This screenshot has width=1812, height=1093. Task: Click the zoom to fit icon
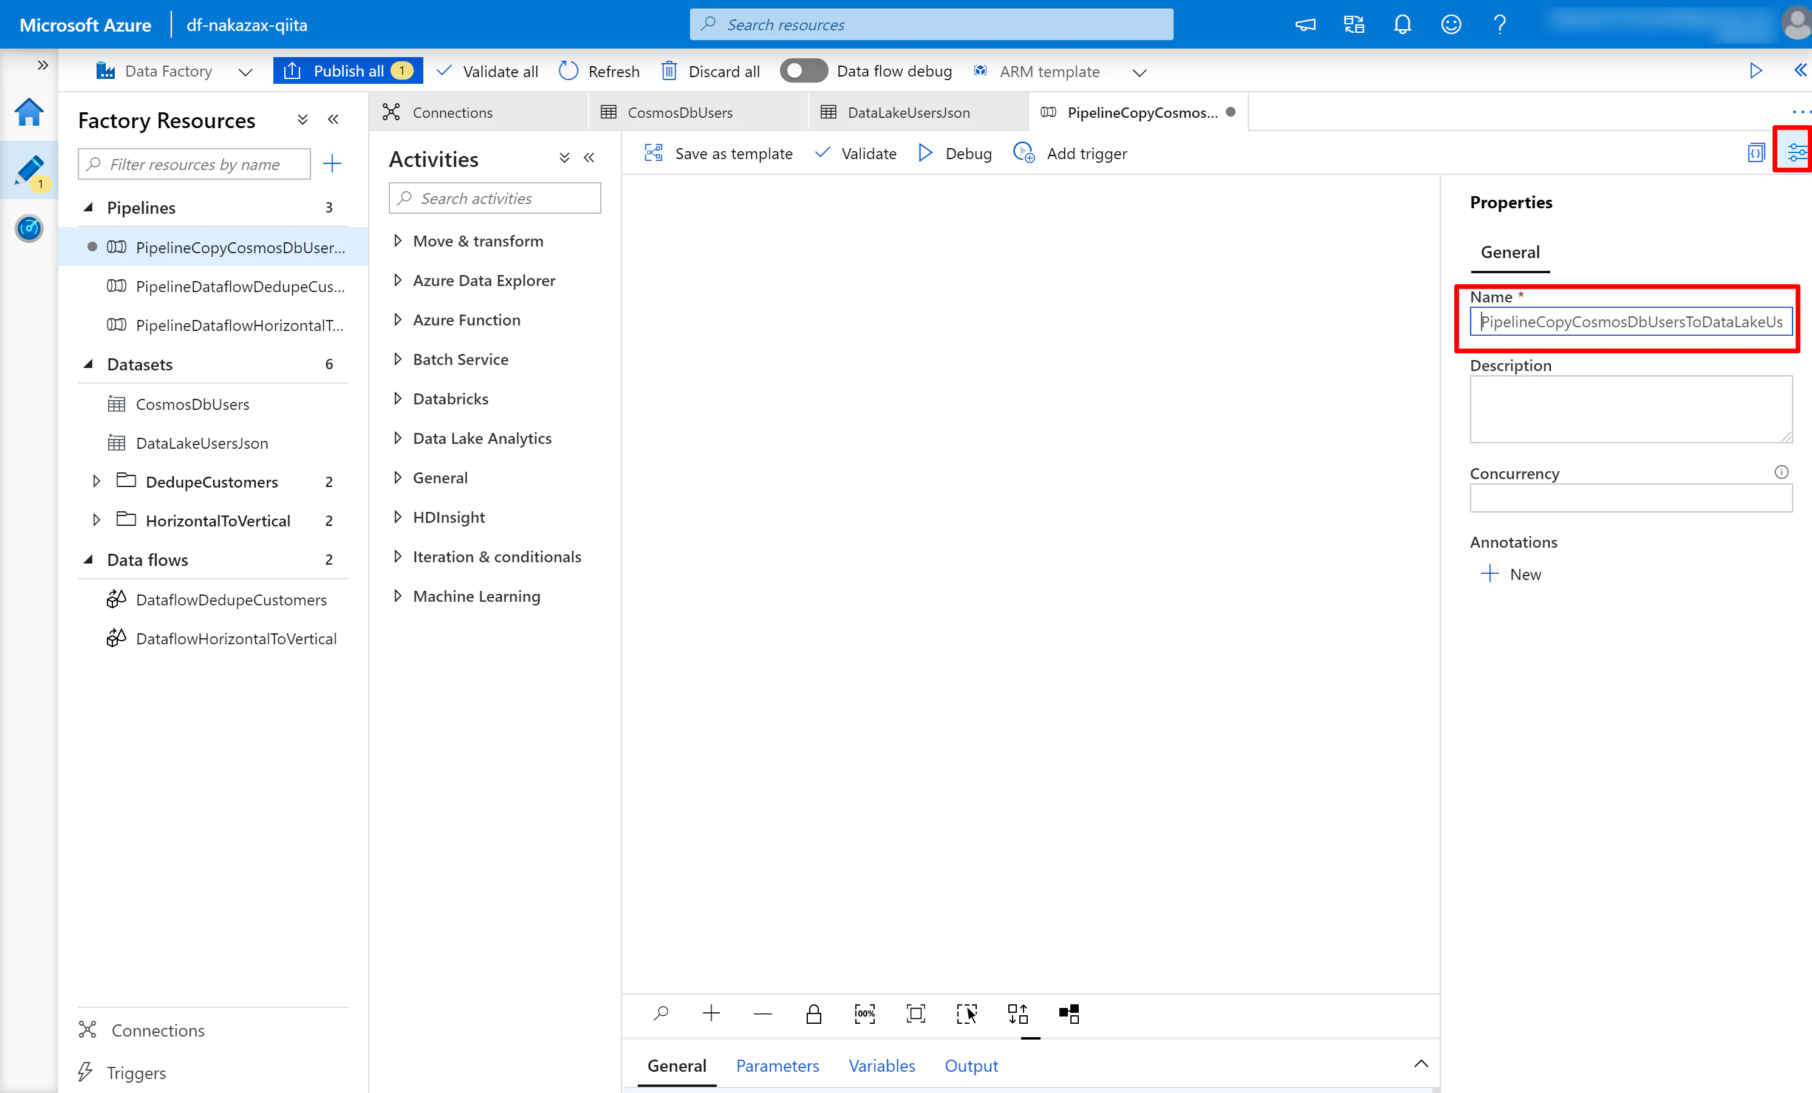915,1013
